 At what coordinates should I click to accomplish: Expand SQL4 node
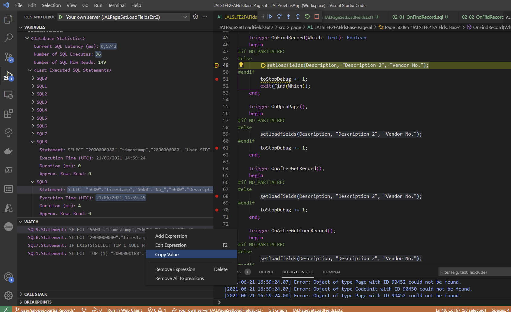click(x=33, y=110)
